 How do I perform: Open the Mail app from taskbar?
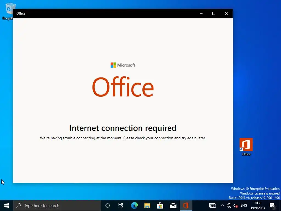point(173,206)
